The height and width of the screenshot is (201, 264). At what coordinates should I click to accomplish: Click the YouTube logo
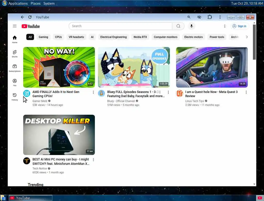31,26
